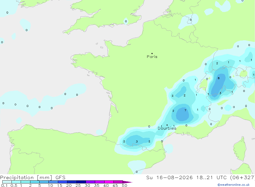The width and height of the screenshot is (255, 187).
Task: Click the 'Precipitation [mm]' title text
Action: pyautogui.click(x=26, y=178)
